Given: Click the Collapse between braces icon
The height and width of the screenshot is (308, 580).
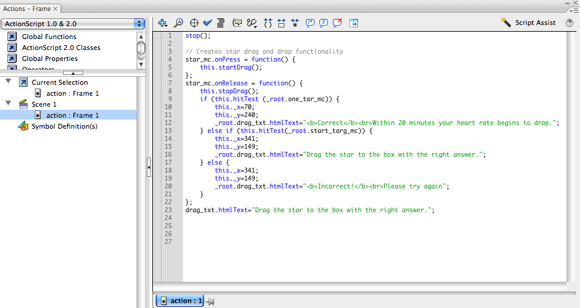Looking at the screenshot, I should [x=268, y=23].
